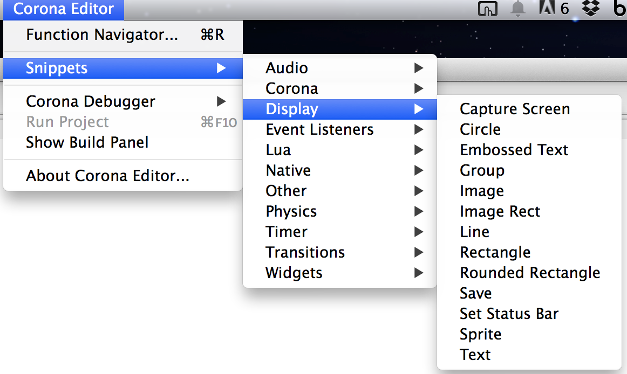Open Function Navigator from the menu
The height and width of the screenshot is (374, 627).
[123, 35]
